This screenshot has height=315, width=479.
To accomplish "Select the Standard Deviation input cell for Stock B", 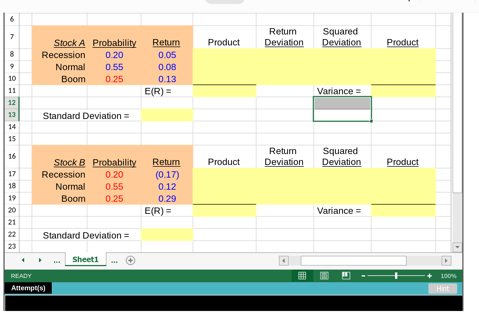I will pos(167,235).
